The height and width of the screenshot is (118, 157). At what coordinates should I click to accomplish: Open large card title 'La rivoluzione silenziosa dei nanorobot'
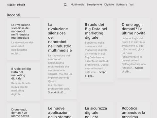point(60,37)
